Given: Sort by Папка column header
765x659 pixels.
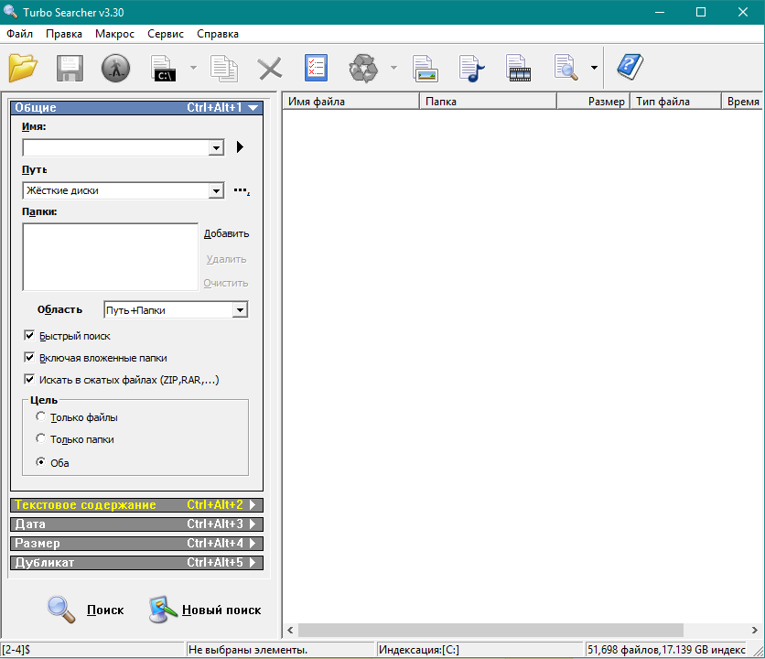Looking at the screenshot, I should click(488, 102).
